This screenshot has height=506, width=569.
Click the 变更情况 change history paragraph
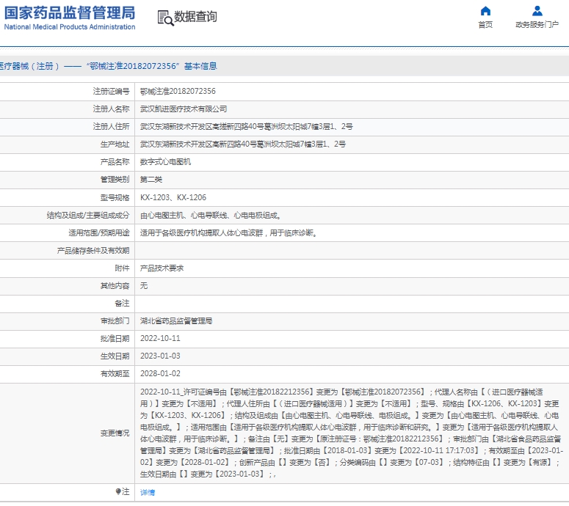tap(352, 433)
